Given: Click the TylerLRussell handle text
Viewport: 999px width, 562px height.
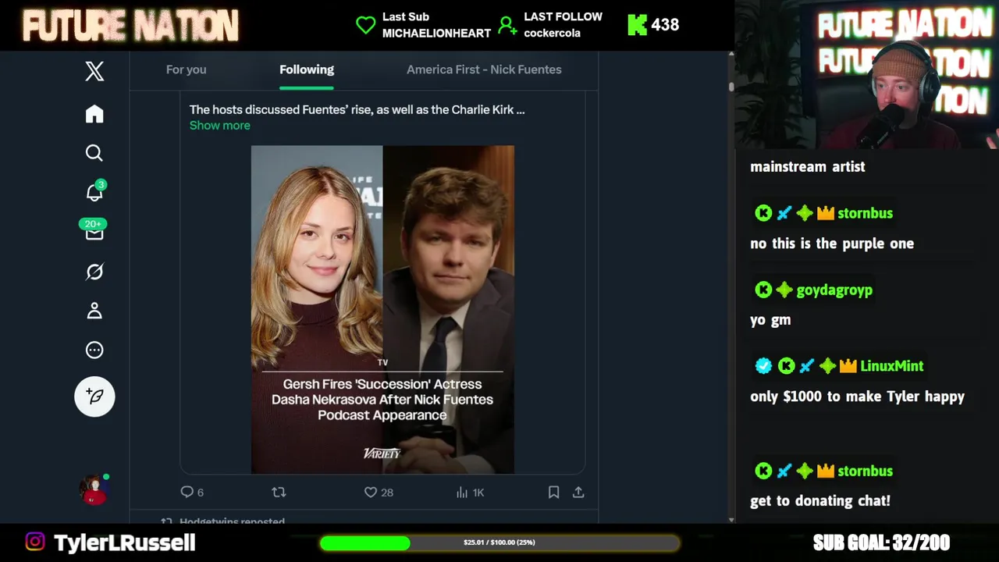Looking at the screenshot, I should (x=124, y=542).
